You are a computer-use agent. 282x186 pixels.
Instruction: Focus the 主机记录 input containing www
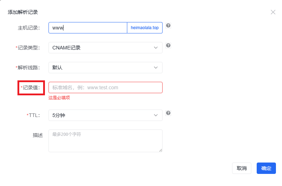tap(88, 28)
